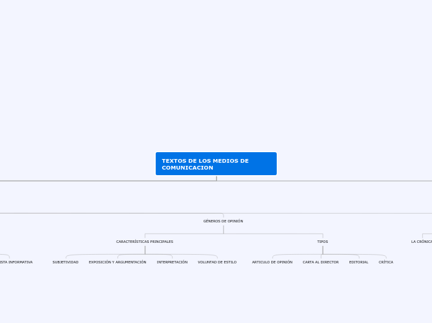Viewport: 432px width, 323px height.
Task: Click the EDITORIAL node
Action: (x=359, y=262)
